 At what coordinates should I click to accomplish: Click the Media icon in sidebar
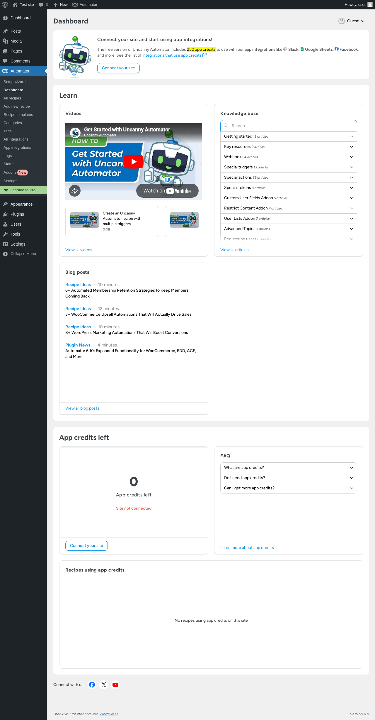[x=5, y=41]
